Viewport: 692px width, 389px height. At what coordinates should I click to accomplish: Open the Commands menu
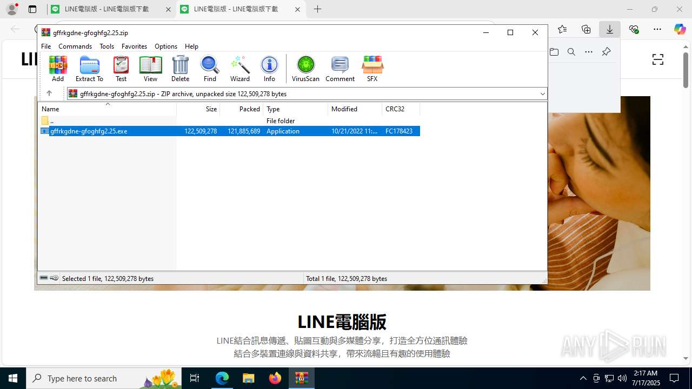pos(75,46)
